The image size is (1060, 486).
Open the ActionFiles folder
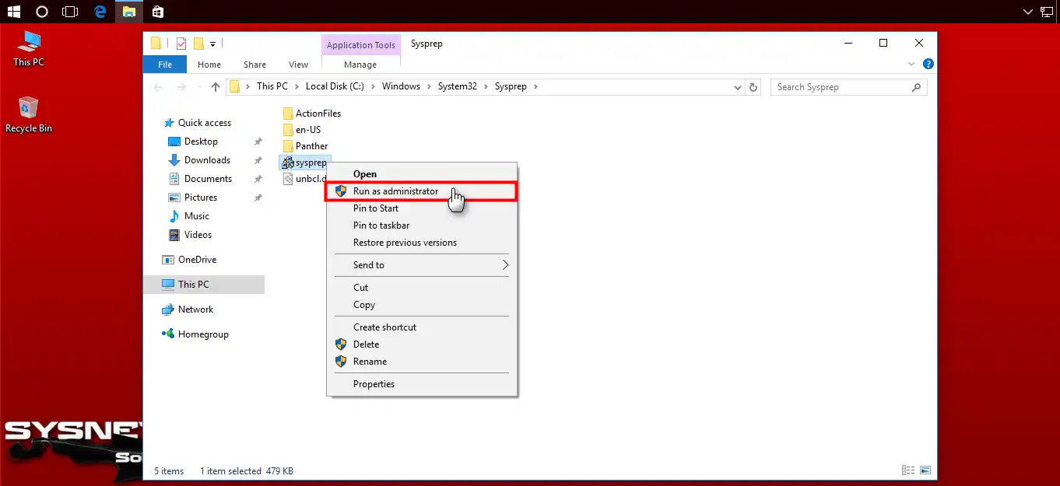tap(317, 113)
